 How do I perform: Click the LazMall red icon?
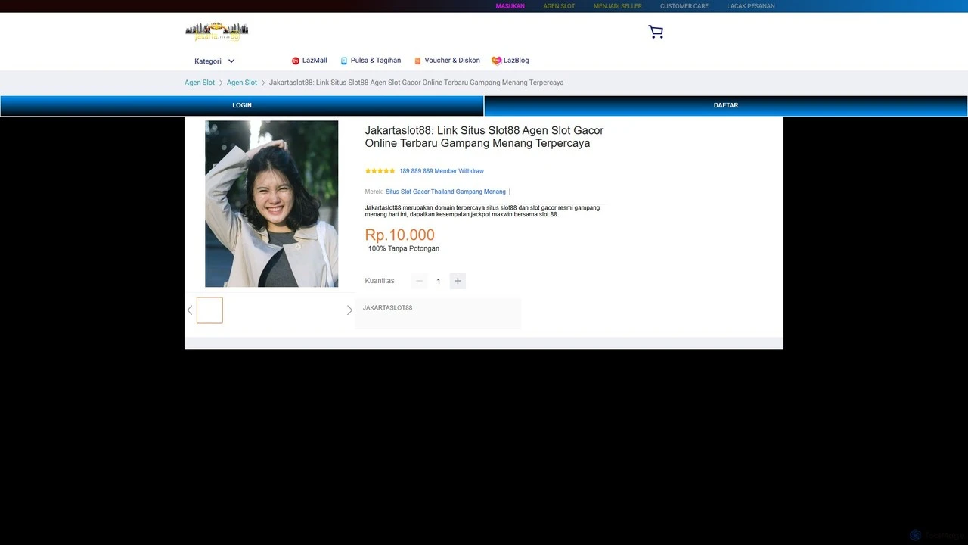pos(296,61)
